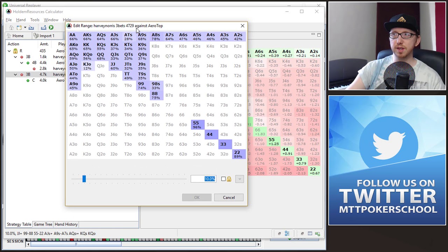The height and width of the screenshot is (252, 448).
Task: Click the tree view icon in status bar
Action: 287,233
